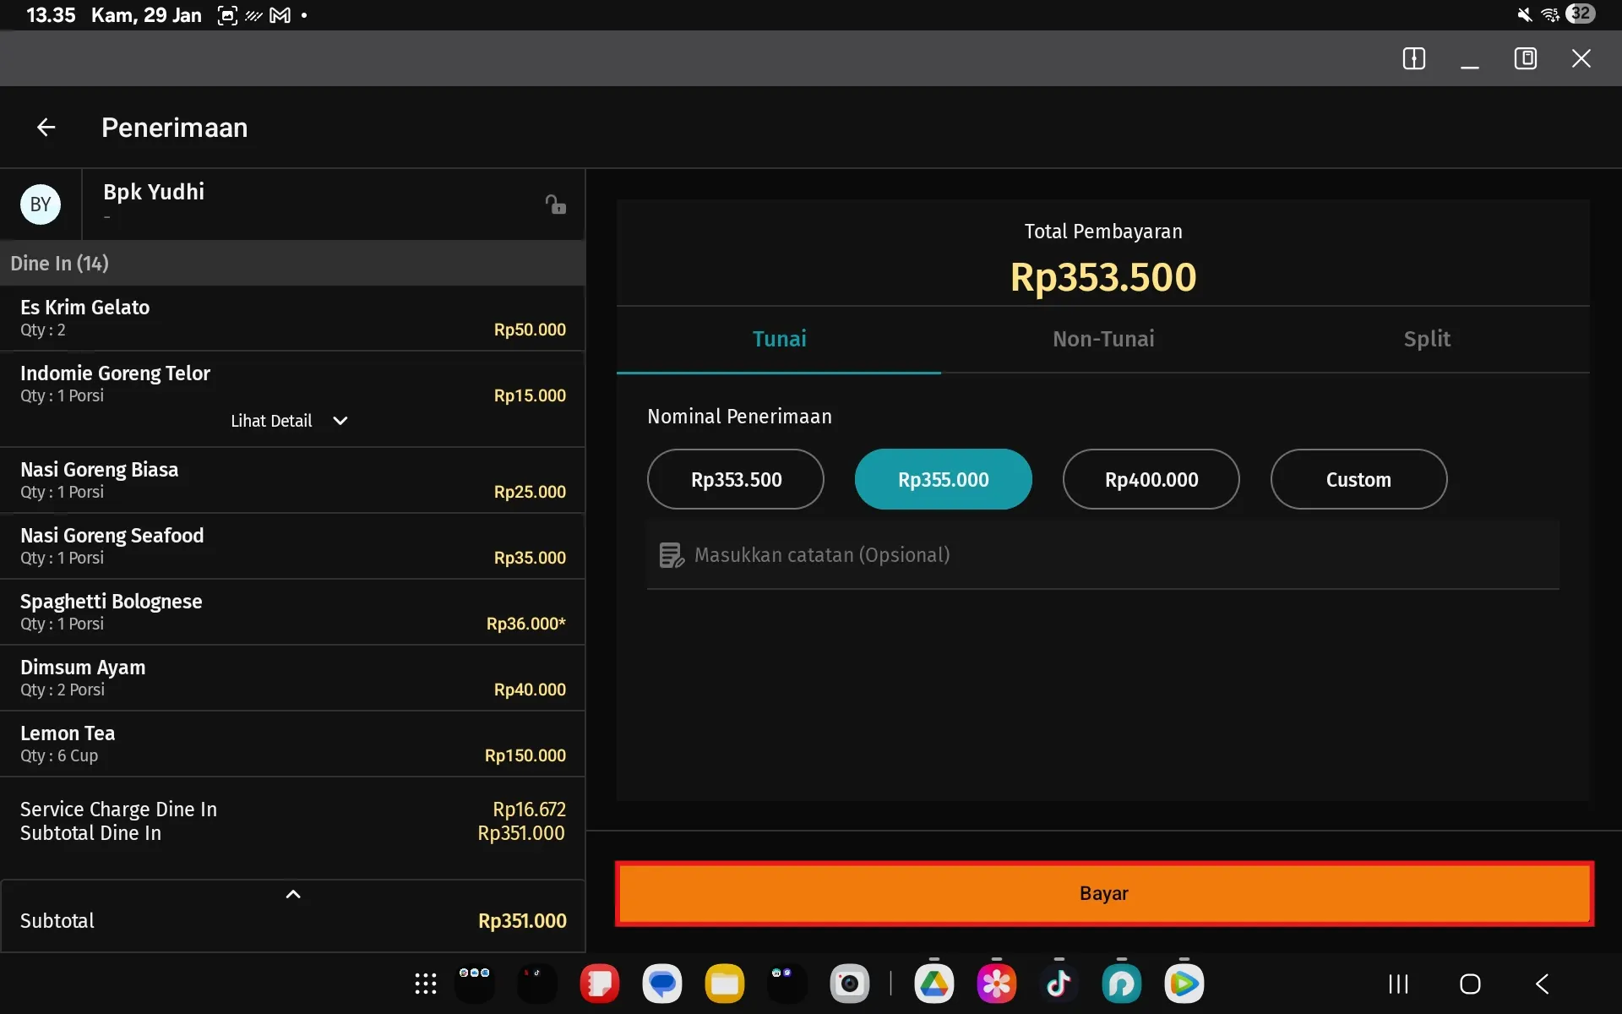Screen dimensions: 1622x1014
Task: Expand Lihat Detail for Indomie Goreng Telor
Action: [288, 420]
